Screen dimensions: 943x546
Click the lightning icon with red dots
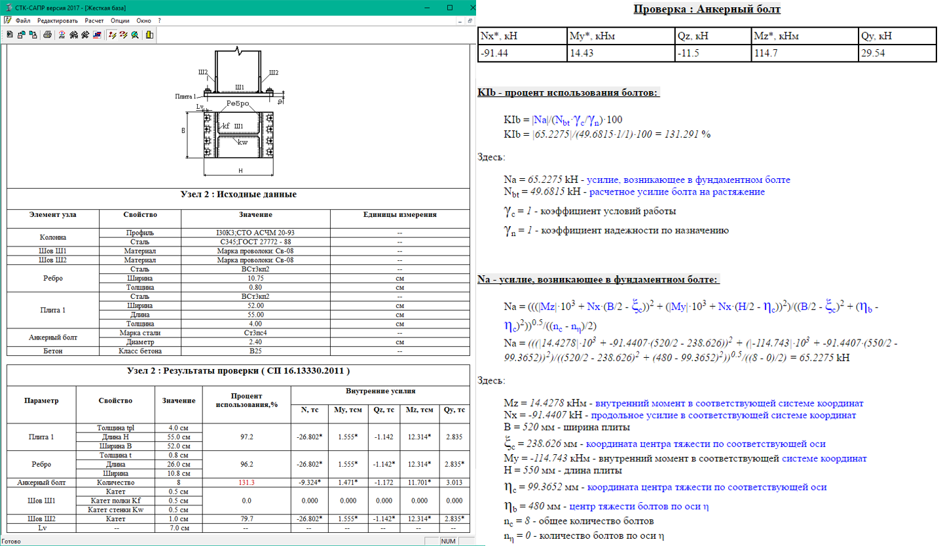[112, 35]
